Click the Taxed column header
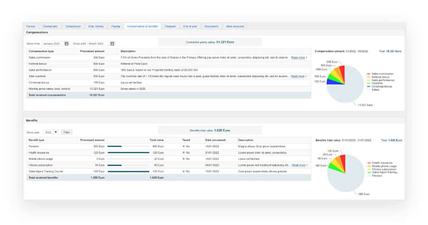 (186, 140)
